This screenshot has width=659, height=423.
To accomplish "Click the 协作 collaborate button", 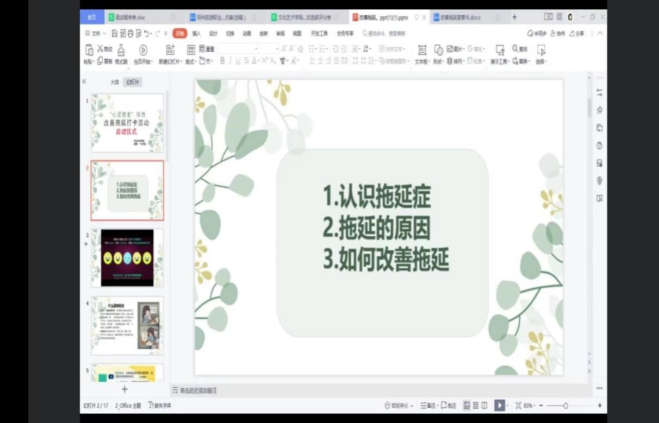I will (558, 34).
